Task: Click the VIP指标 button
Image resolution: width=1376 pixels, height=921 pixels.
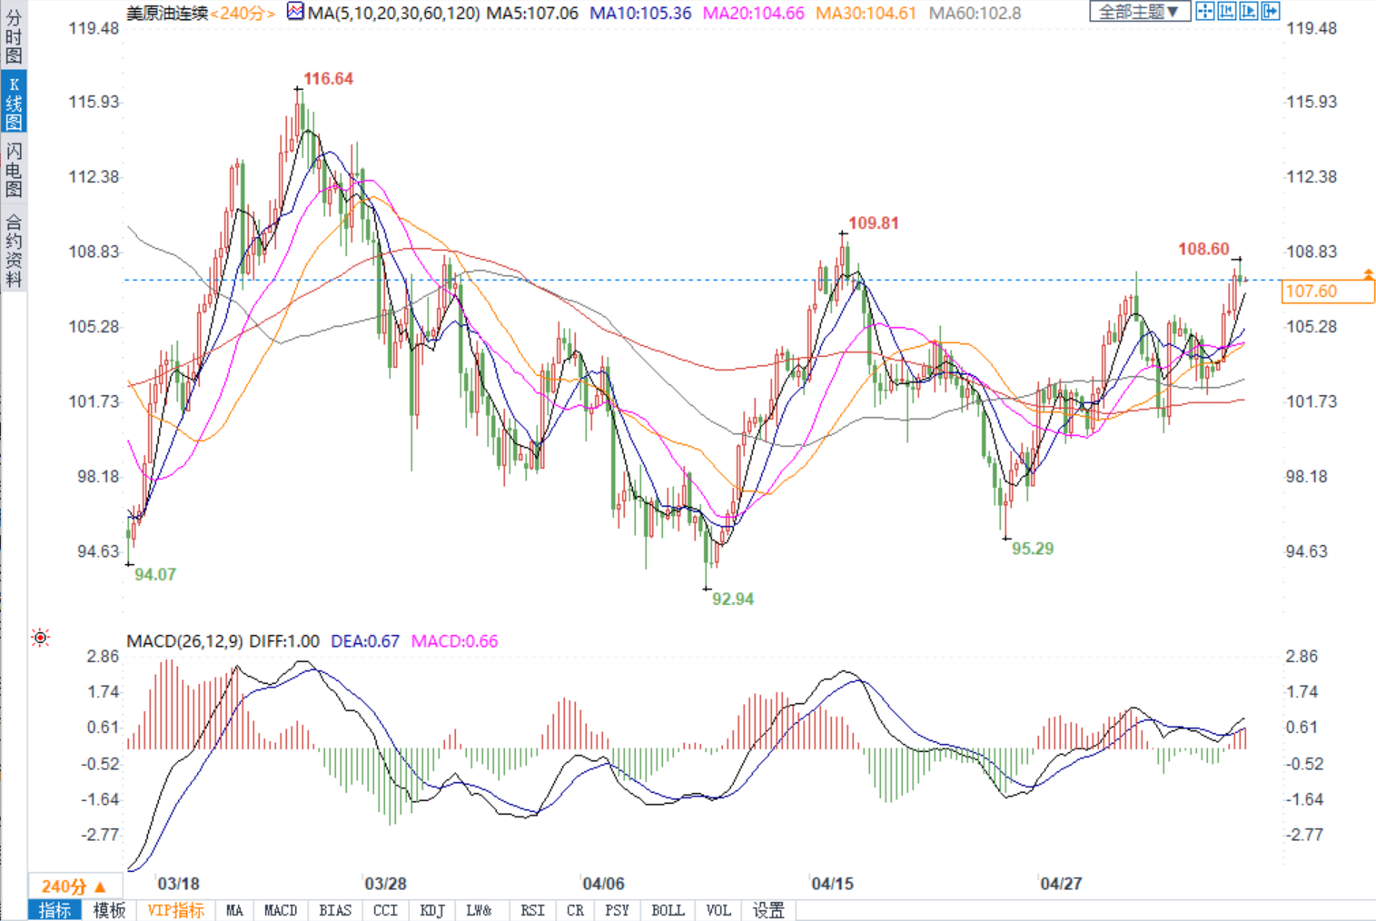Action: point(176,910)
